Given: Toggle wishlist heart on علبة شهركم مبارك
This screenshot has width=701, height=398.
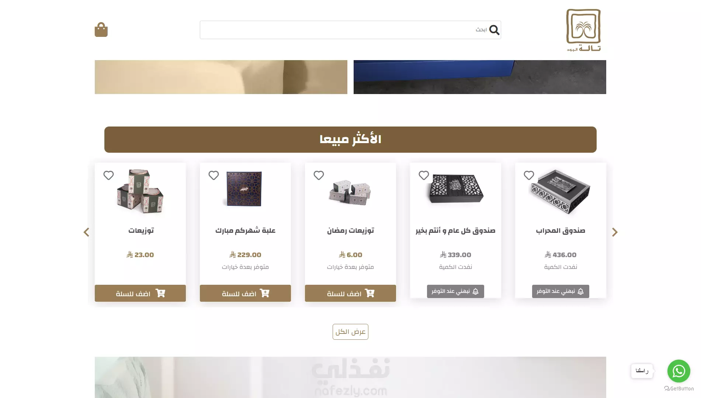Looking at the screenshot, I should pyautogui.click(x=214, y=175).
